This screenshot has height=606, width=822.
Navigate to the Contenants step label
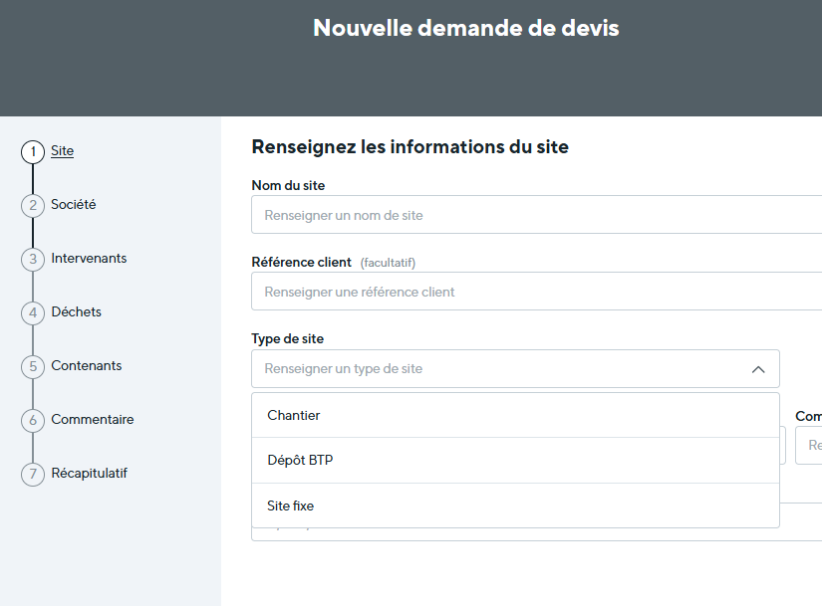coord(86,365)
